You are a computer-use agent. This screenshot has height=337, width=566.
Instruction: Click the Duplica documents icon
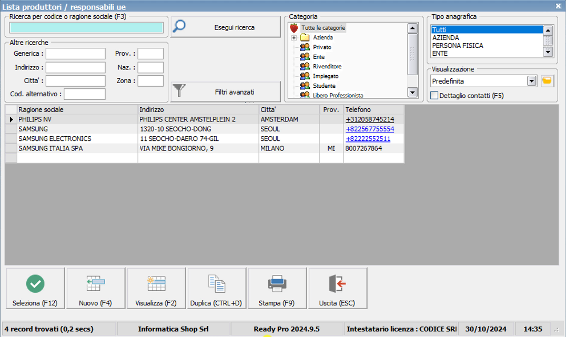(x=217, y=283)
